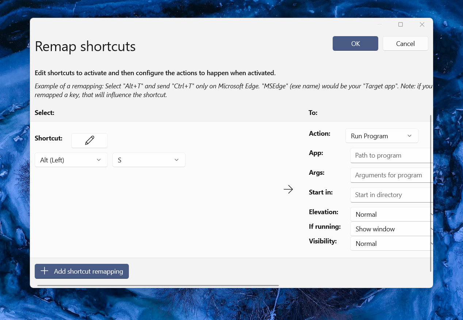Confirm the remapping by clicking OK
This screenshot has width=463, height=320.
click(x=355, y=43)
